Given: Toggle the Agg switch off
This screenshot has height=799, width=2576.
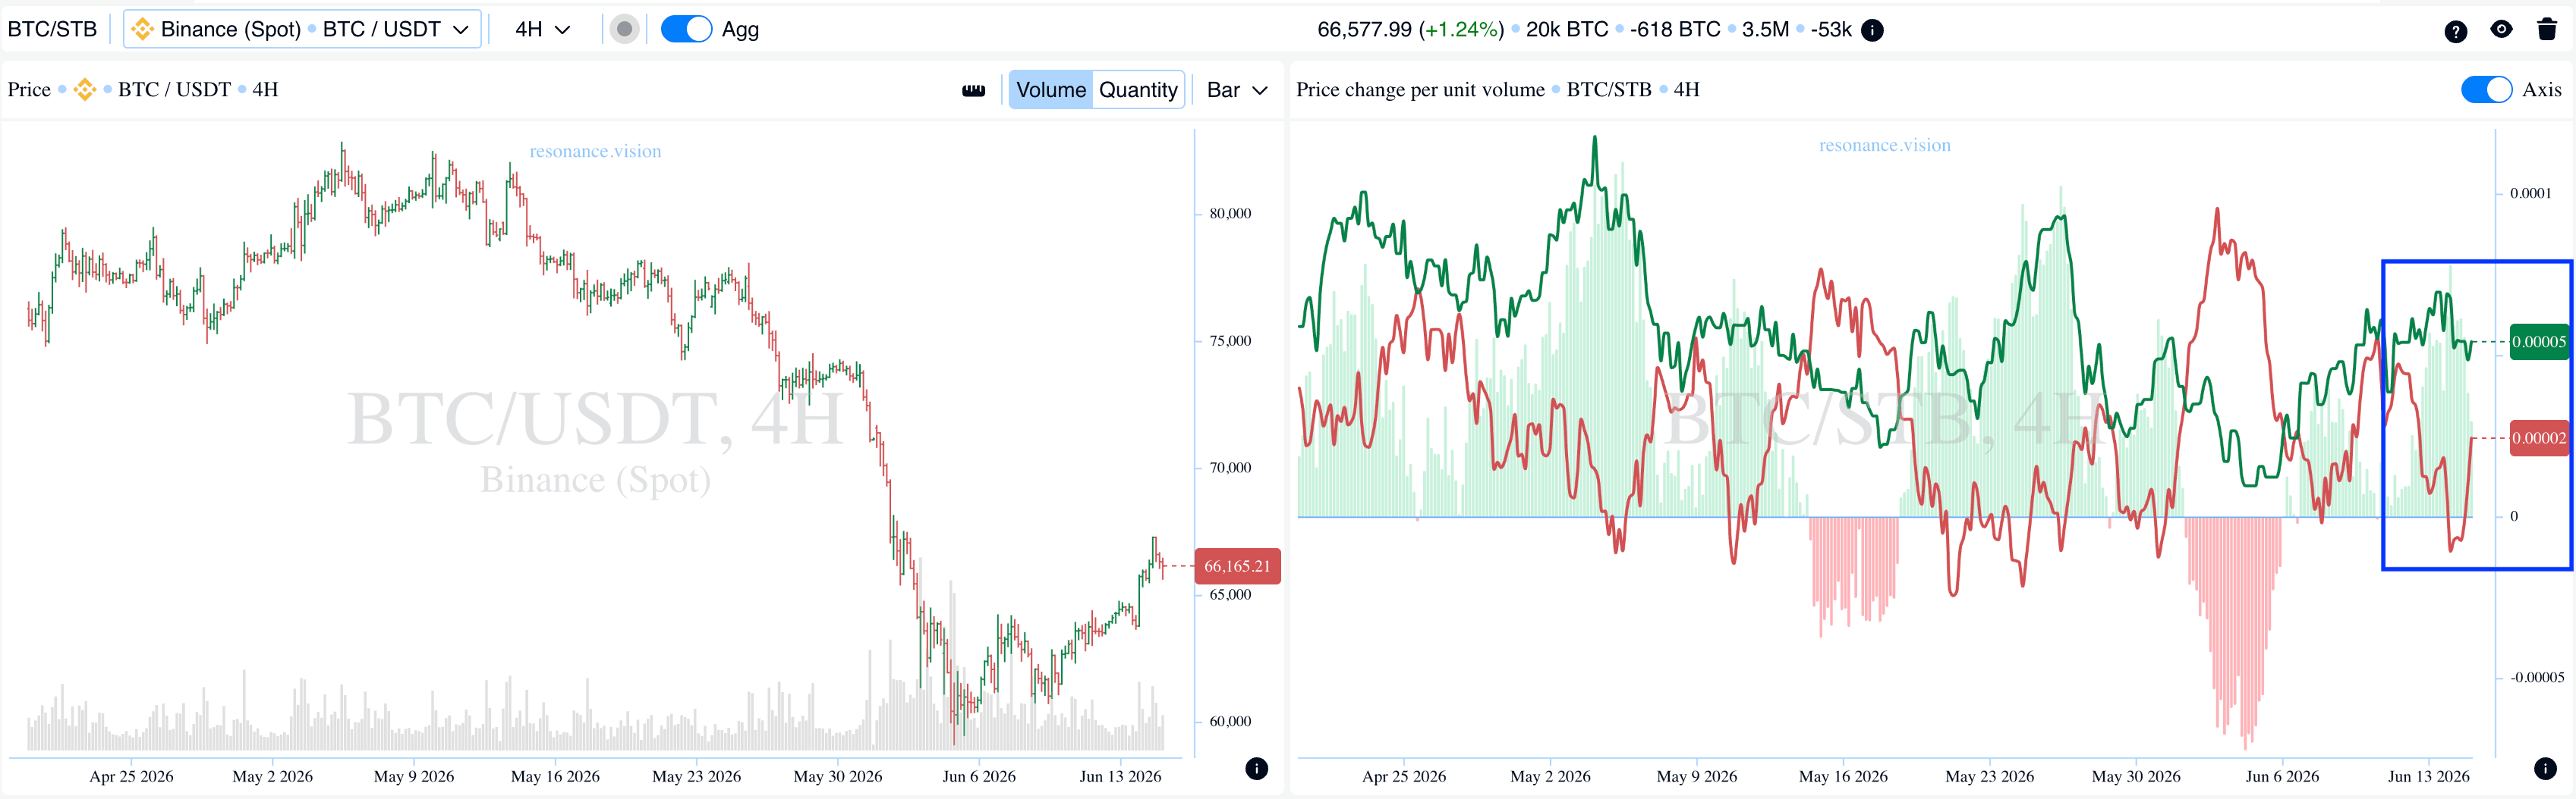Looking at the screenshot, I should tap(686, 29).
